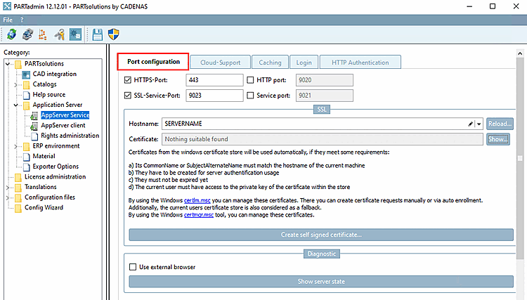Select AppServer Service in the tree
527x300 pixels.
[x=65, y=115]
